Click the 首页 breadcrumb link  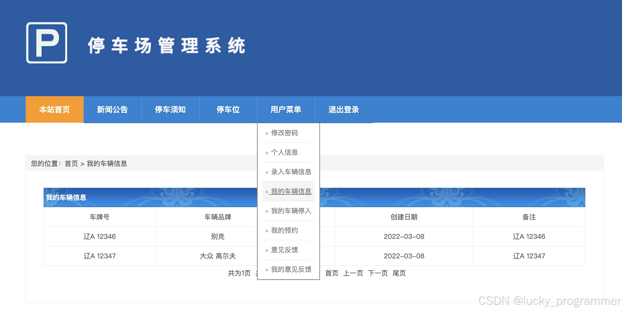[x=71, y=164]
